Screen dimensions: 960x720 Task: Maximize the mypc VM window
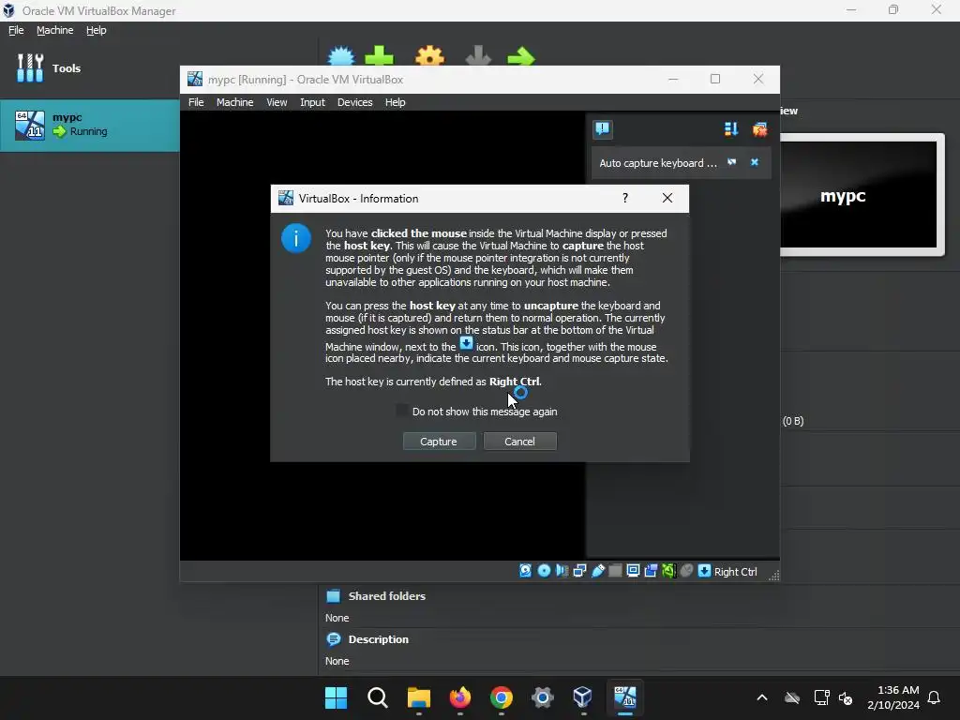715,79
